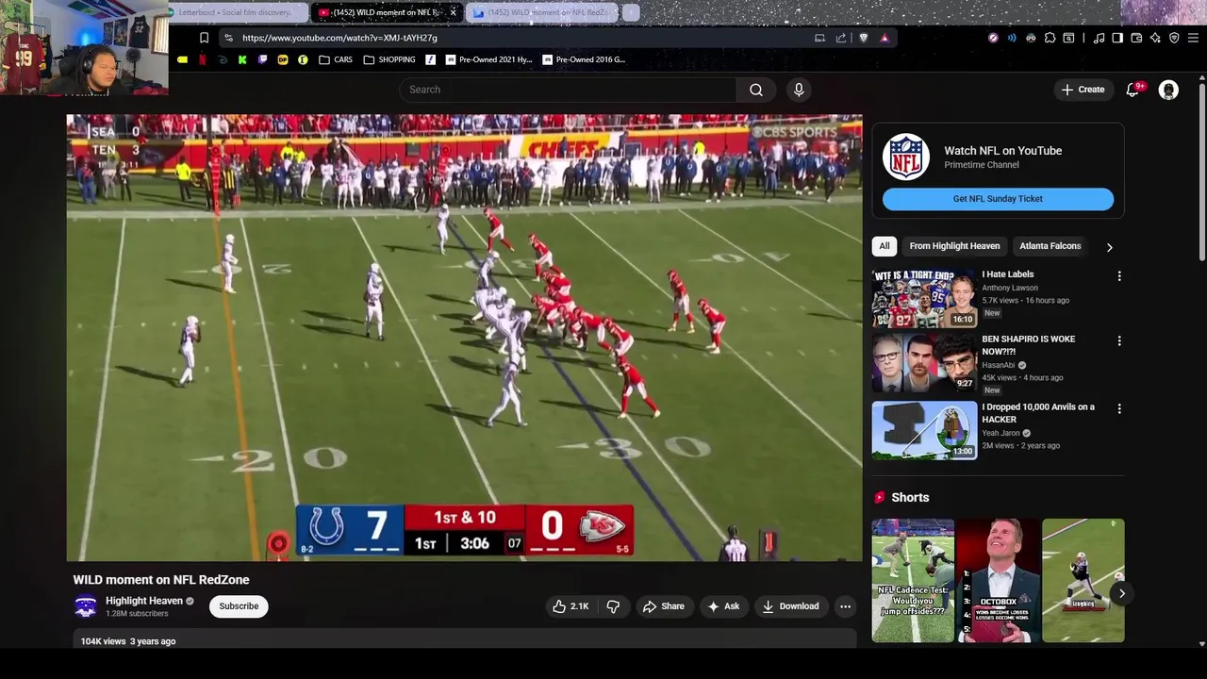Viewport: 1207px width, 679px height.
Task: Start voice search with microphone icon
Action: point(799,90)
